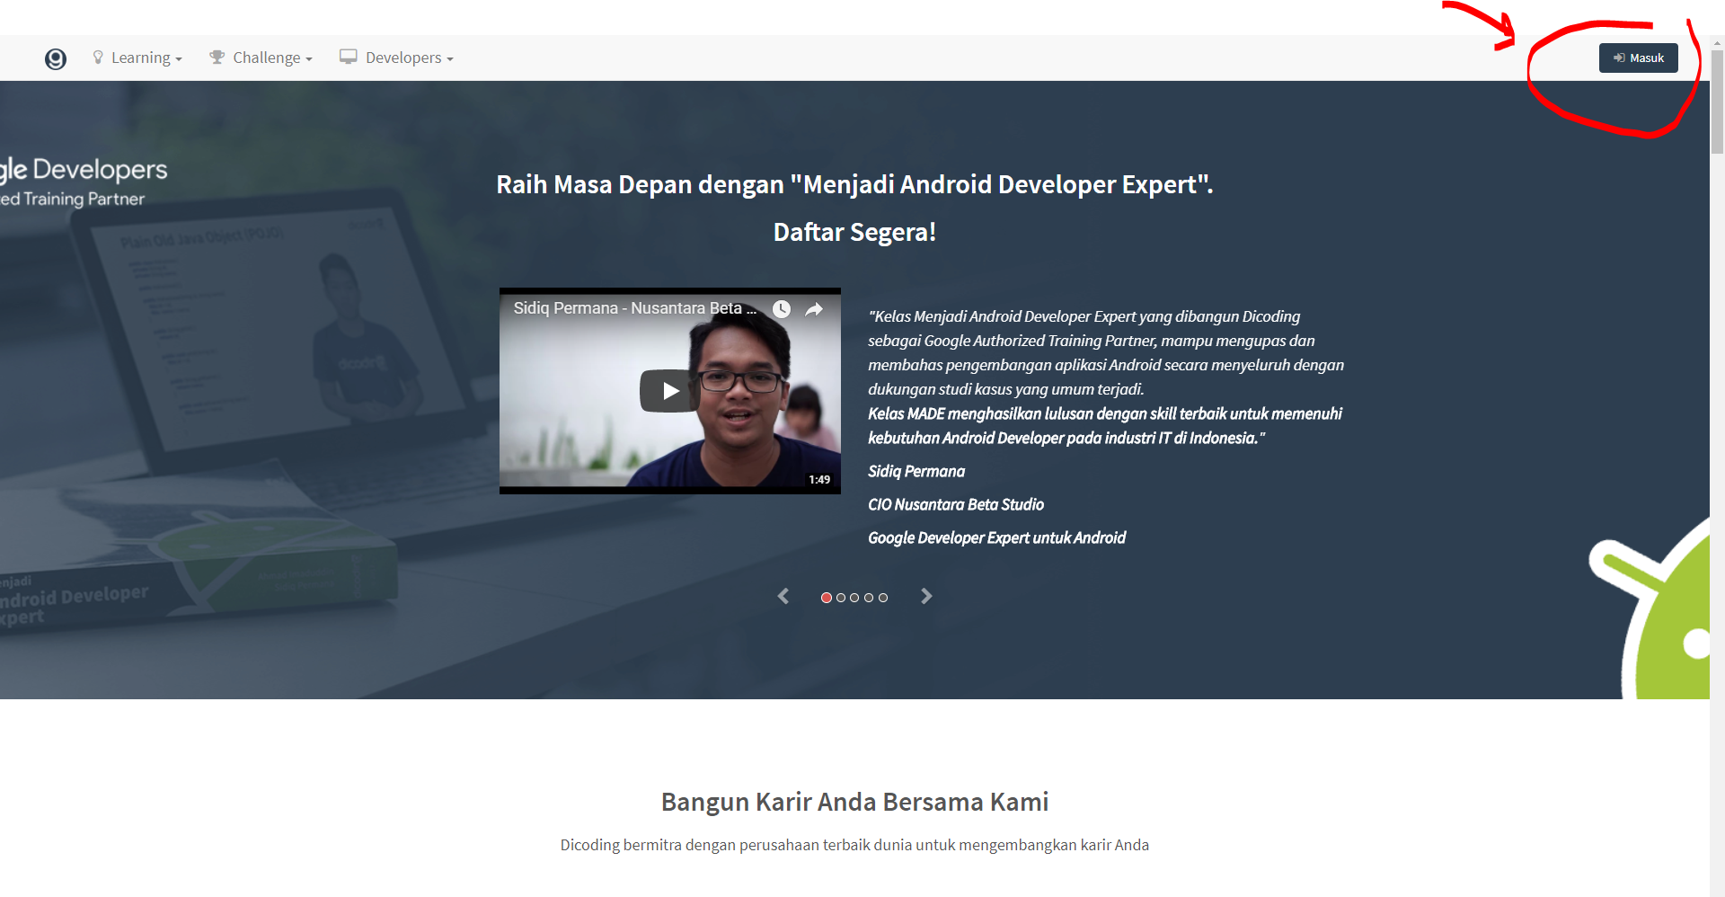Image resolution: width=1725 pixels, height=897 pixels.
Task: Open the Challenge dropdown menu
Action: (261, 58)
